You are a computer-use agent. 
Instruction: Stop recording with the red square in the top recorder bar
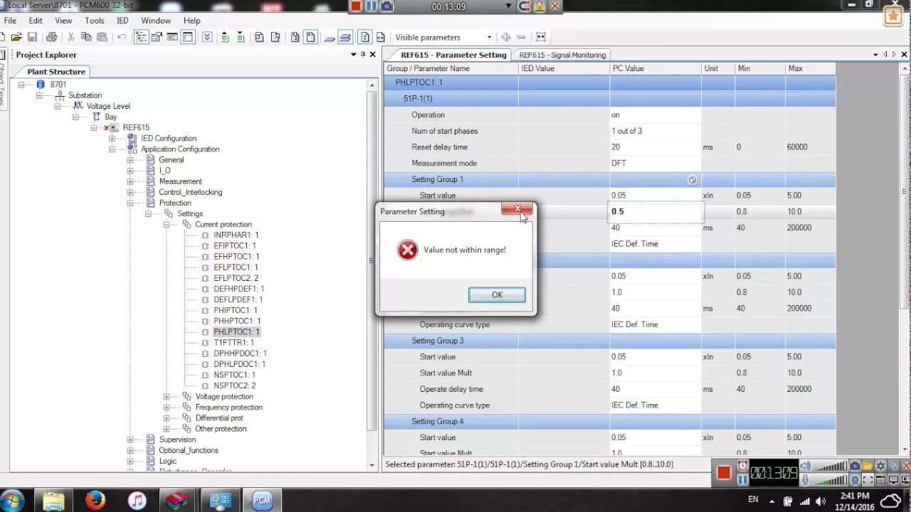(x=356, y=6)
